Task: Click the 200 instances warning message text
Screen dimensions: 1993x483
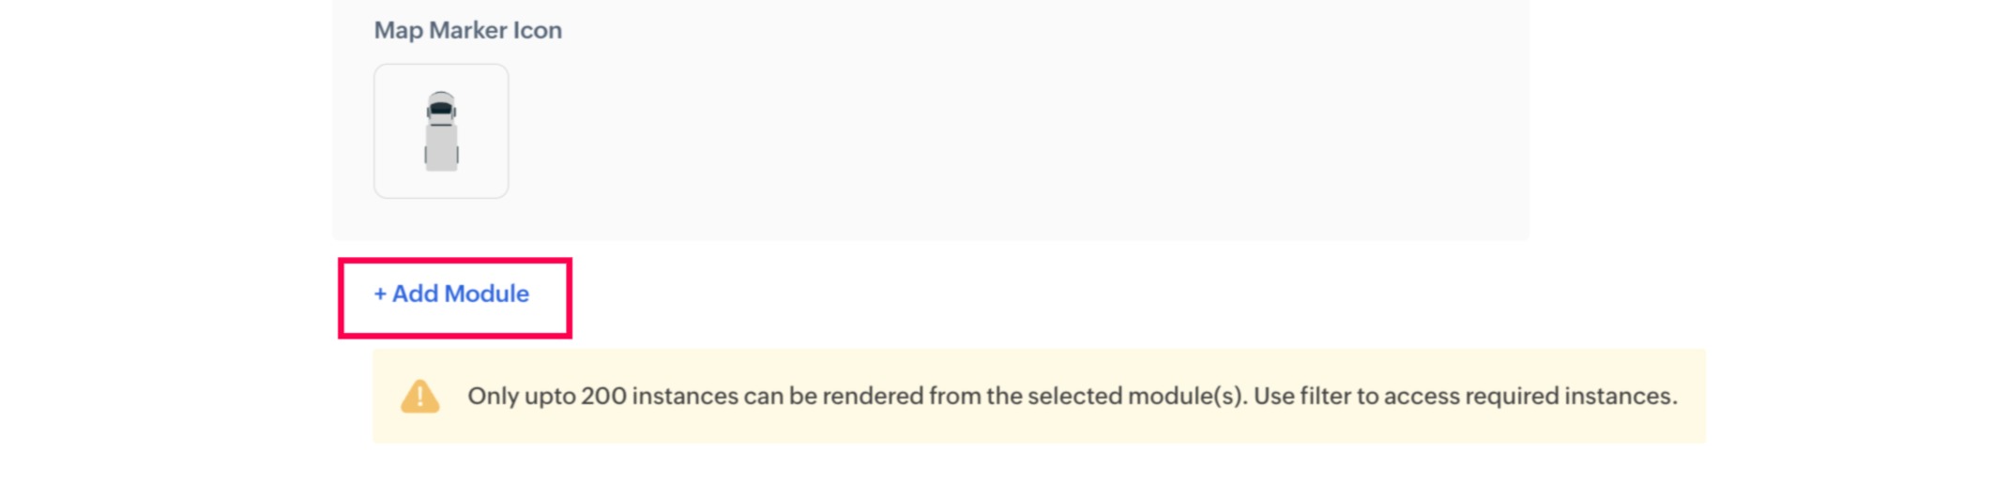Action: (1072, 397)
